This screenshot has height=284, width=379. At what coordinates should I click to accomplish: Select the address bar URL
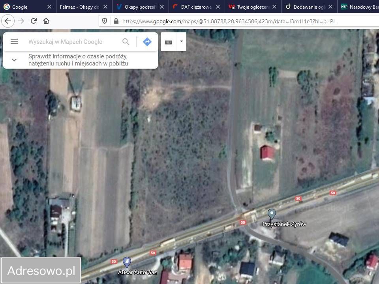[229, 21]
